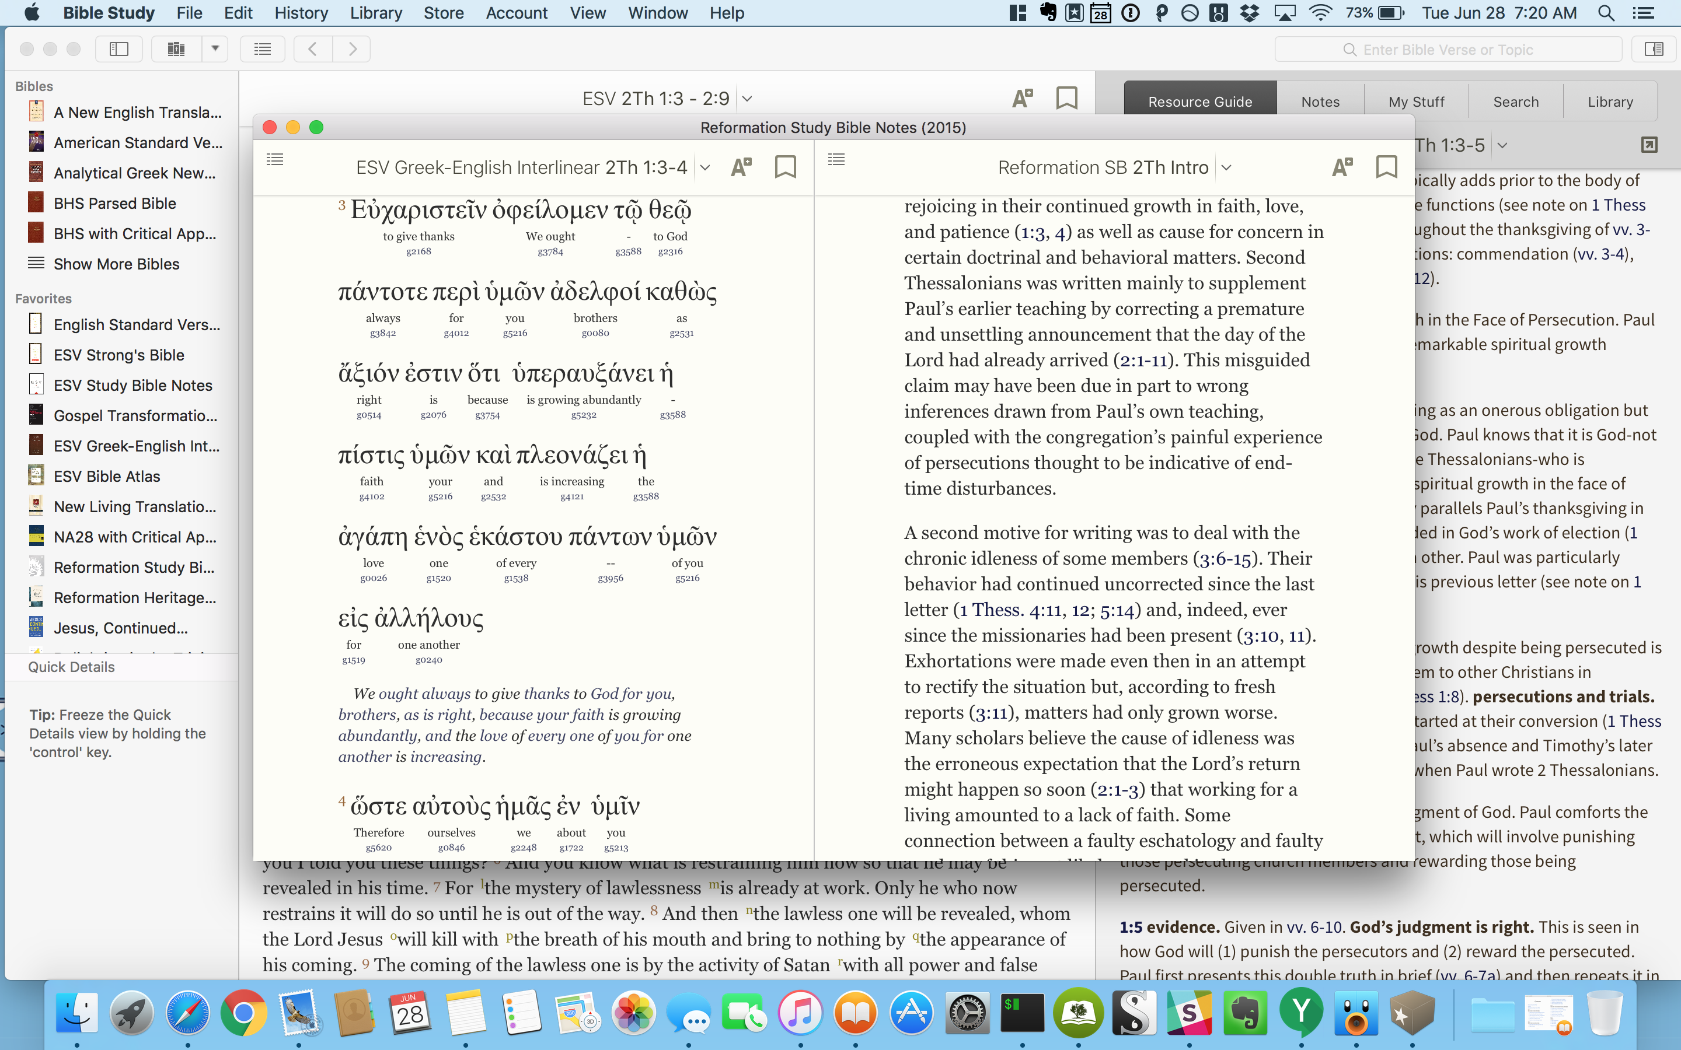Launch Safari from the Dock
Image resolution: width=1681 pixels, height=1050 pixels.
187,1013
